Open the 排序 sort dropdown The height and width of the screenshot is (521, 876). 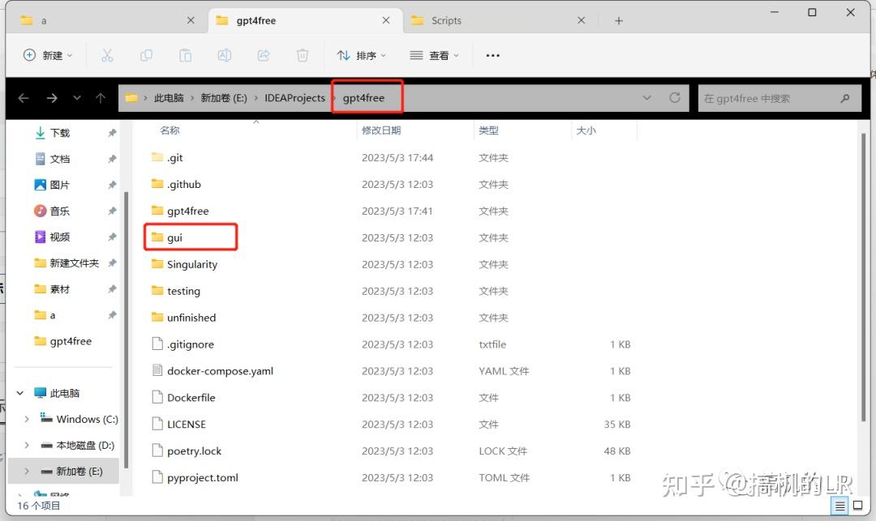(x=362, y=55)
